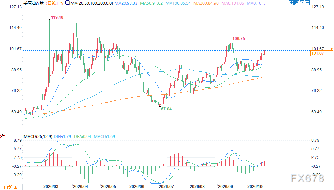334x190 pixels.
Task: Click the 8.79 value on left MACD axis
Action: click(18, 140)
